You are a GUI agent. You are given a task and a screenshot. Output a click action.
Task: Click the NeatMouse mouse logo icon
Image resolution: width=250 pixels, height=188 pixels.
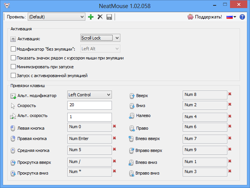pyautogui.click(x=7, y=6)
